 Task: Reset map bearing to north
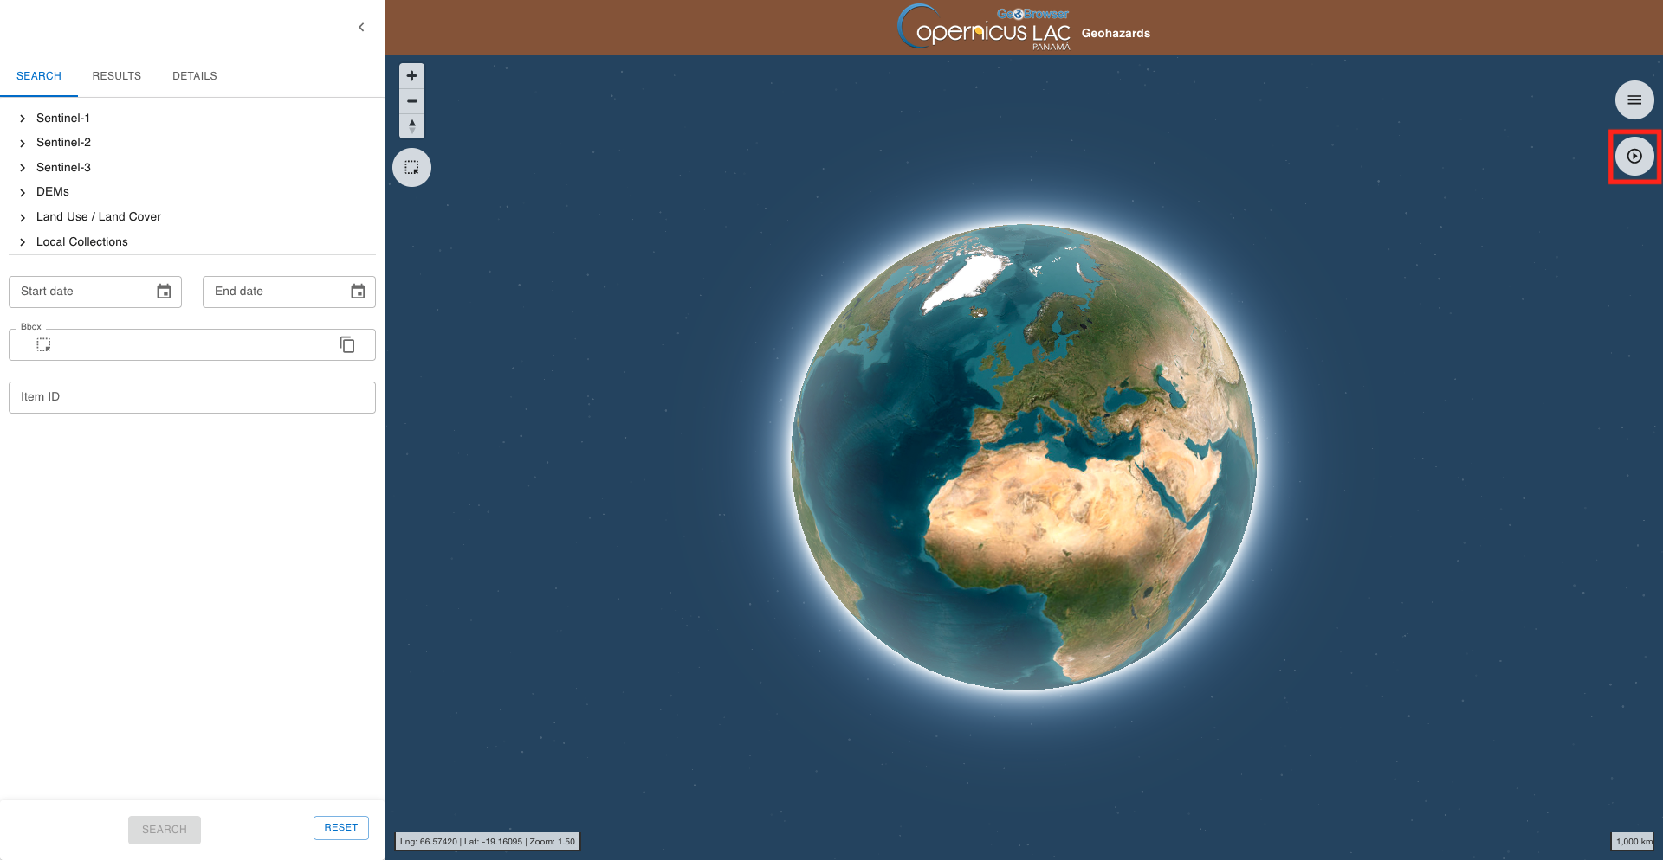[412, 126]
